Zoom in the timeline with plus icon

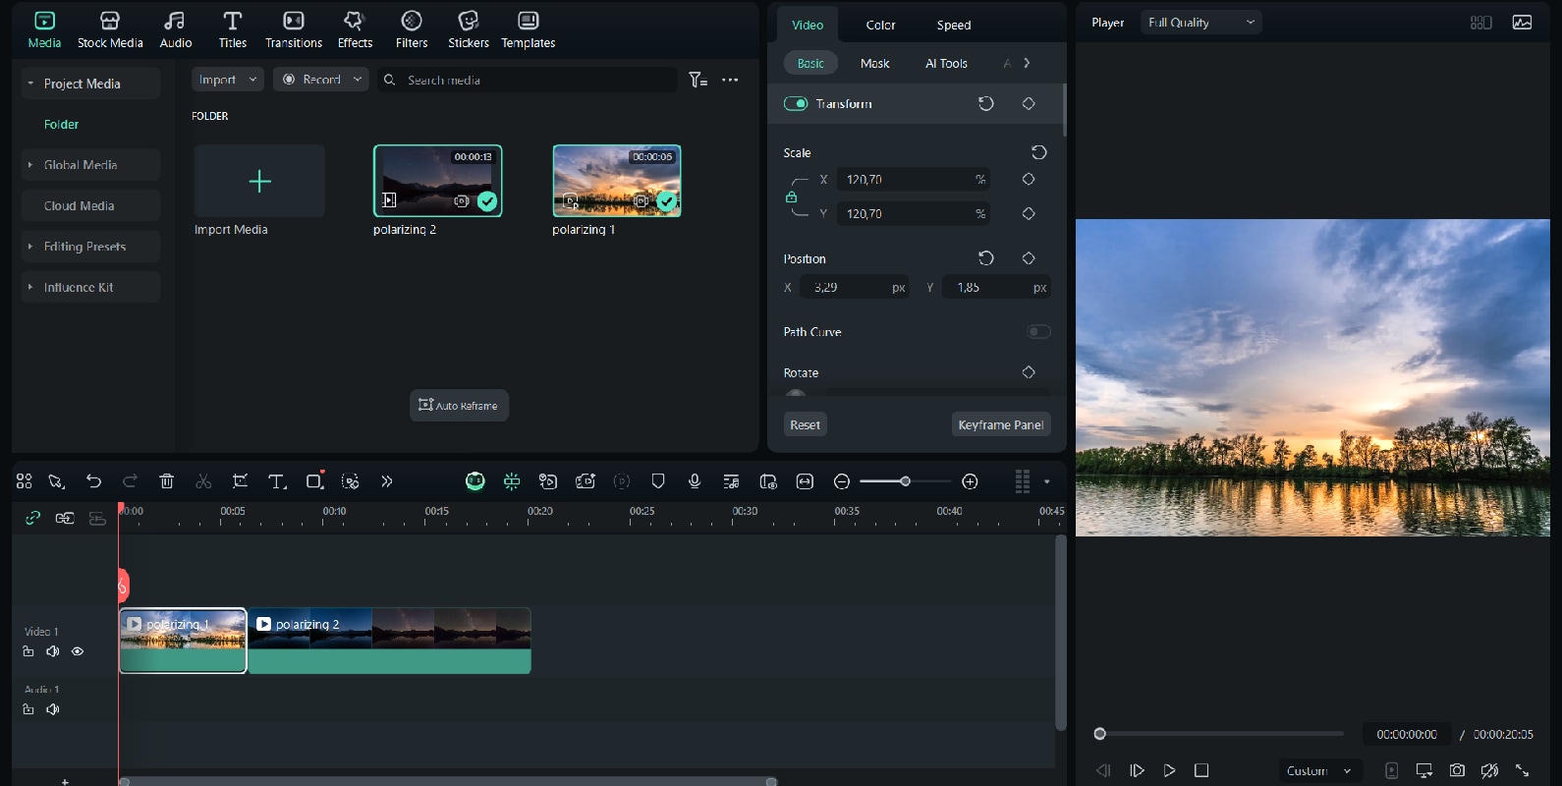[970, 481]
